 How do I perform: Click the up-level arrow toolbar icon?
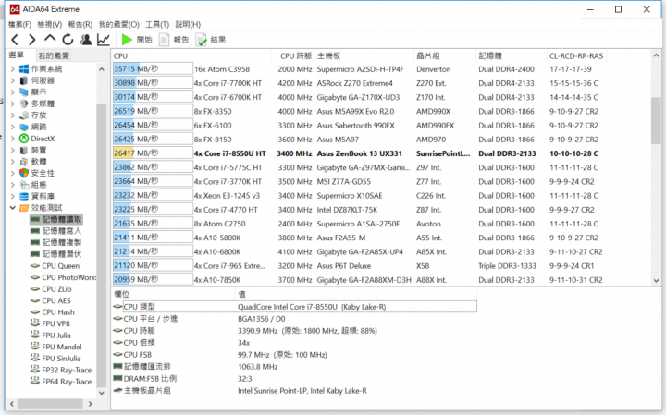pos(50,39)
